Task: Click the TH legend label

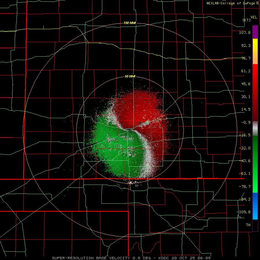Action: pyautogui.click(x=248, y=225)
